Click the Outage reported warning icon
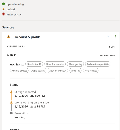Viewport: 120px width, 130px height. tap(11, 92)
